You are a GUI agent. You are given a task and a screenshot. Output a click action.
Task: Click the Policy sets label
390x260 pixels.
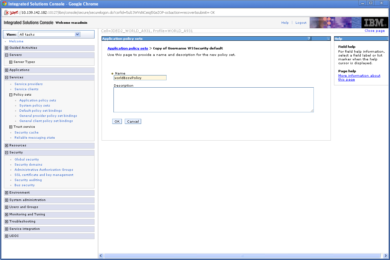(23, 95)
